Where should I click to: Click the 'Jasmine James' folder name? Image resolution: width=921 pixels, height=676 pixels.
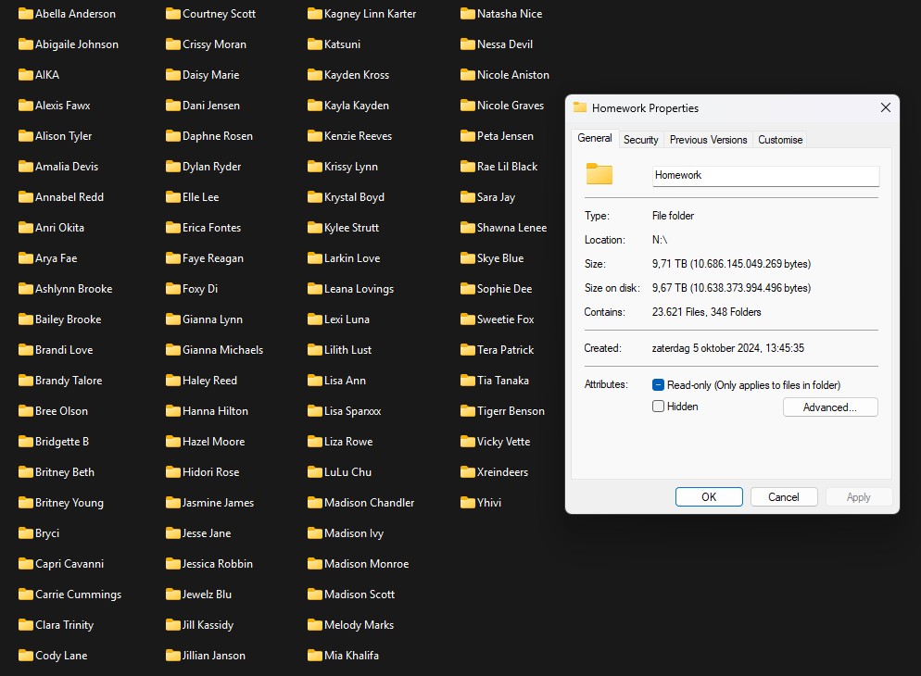tap(218, 502)
